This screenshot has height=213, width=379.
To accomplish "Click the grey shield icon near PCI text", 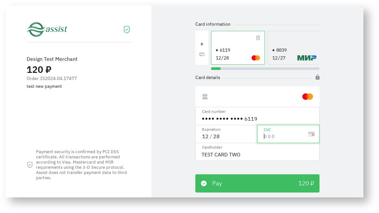I will pyautogui.click(x=30, y=165).
